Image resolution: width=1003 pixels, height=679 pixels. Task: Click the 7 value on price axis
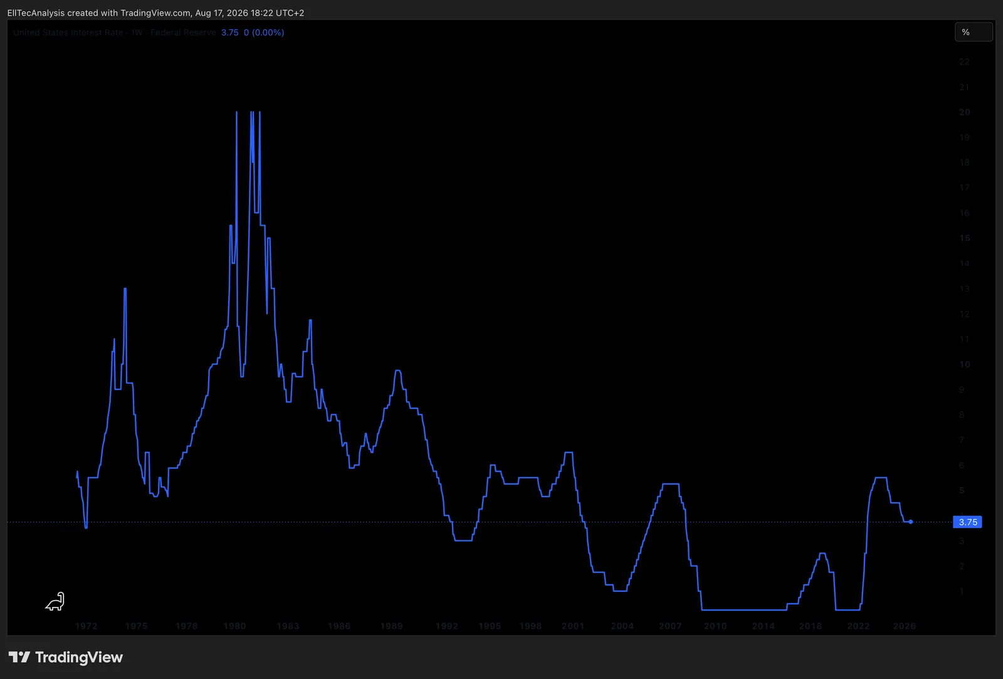click(x=962, y=440)
